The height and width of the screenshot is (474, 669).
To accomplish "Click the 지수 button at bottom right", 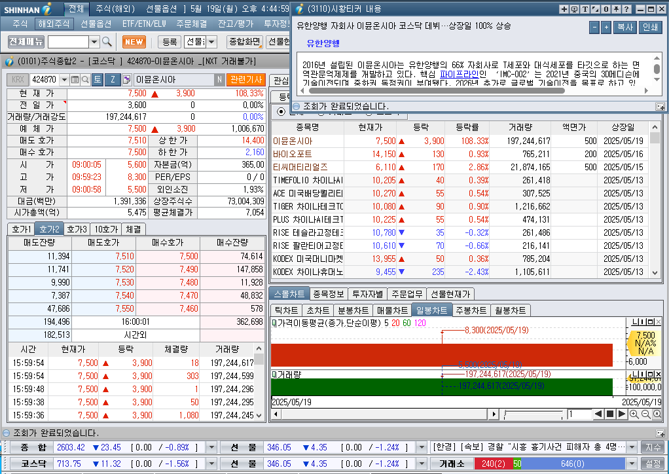I will tap(653, 447).
